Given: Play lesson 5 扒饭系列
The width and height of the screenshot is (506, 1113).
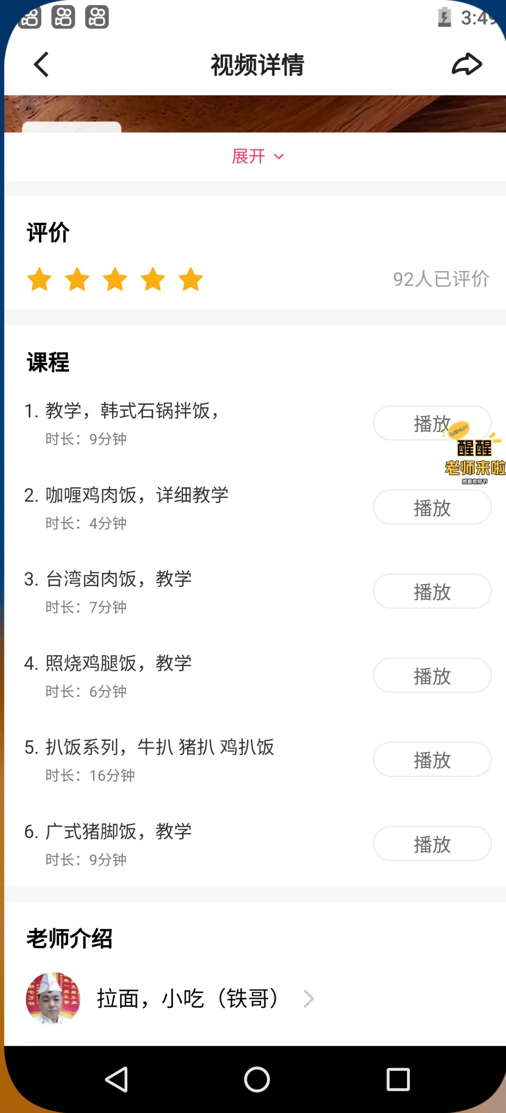Looking at the screenshot, I should coord(432,760).
